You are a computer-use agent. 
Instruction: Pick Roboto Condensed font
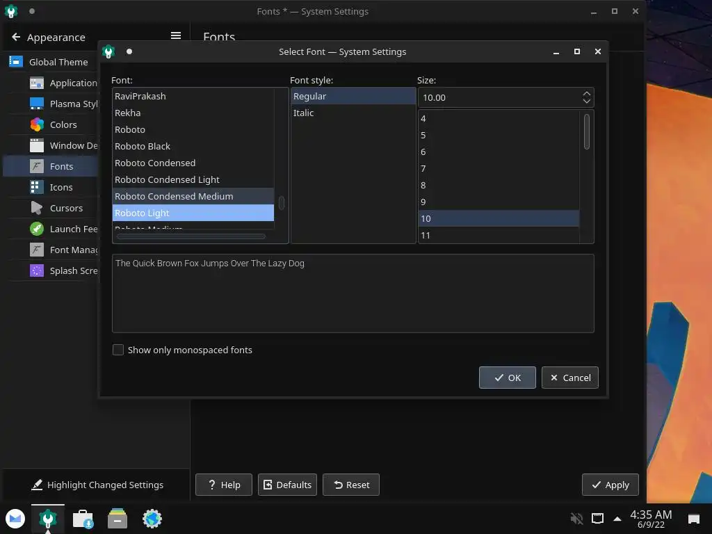[x=193, y=163]
